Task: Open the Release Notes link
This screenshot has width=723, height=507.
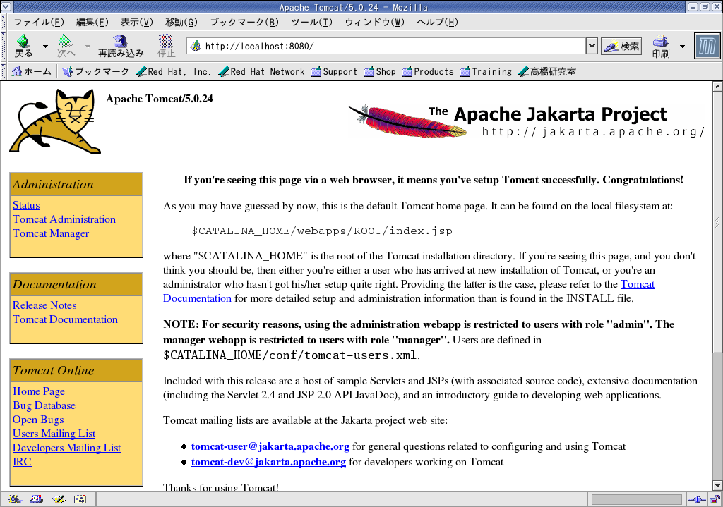Action: (44, 305)
